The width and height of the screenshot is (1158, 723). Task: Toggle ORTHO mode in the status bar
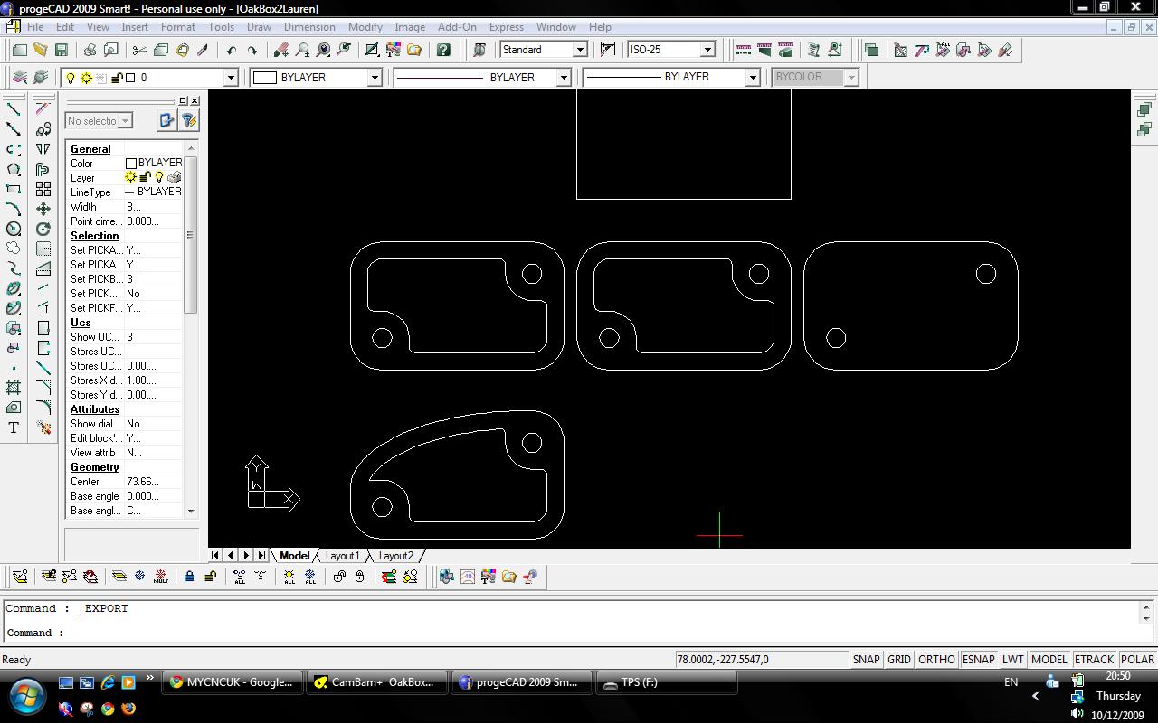coord(936,660)
